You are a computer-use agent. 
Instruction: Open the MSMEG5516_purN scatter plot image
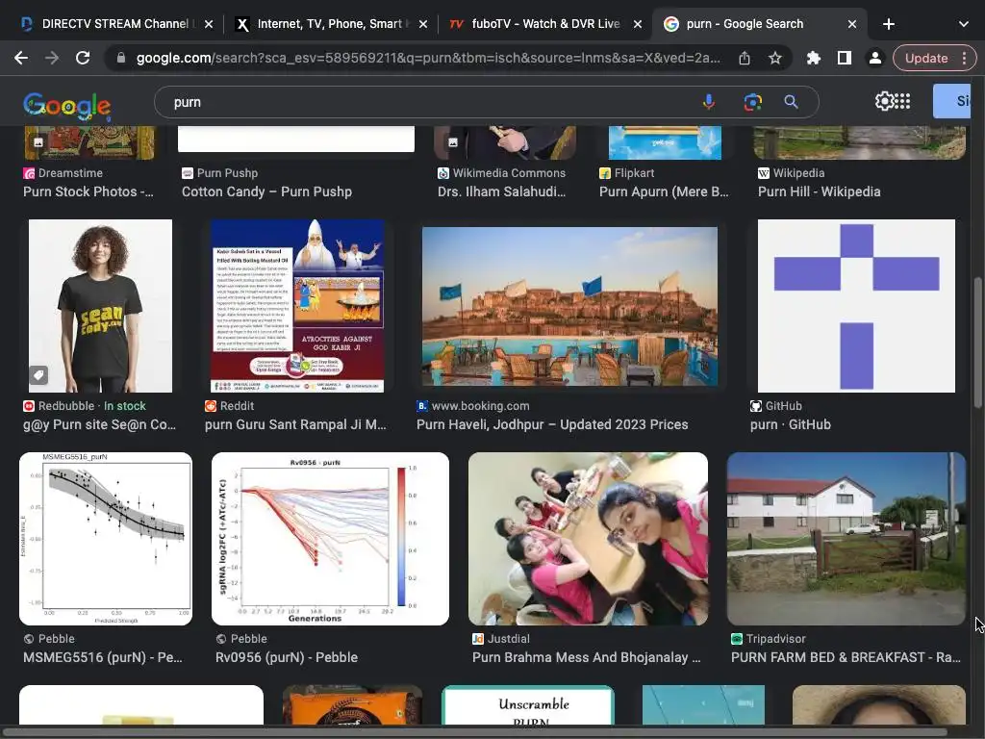click(106, 539)
